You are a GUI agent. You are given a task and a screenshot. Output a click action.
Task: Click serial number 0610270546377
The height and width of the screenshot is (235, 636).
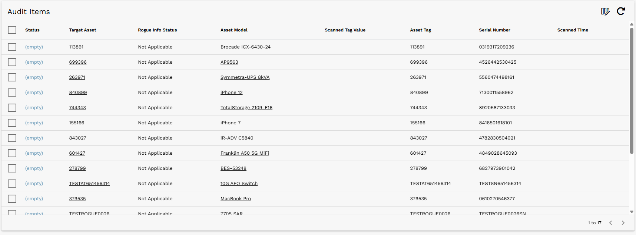tap(497, 199)
